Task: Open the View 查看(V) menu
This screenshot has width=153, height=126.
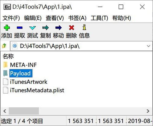Action: pos(55,18)
